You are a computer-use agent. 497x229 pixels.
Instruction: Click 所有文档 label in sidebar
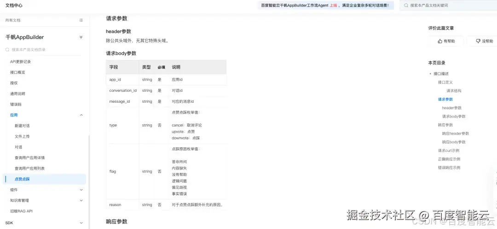click(13, 20)
